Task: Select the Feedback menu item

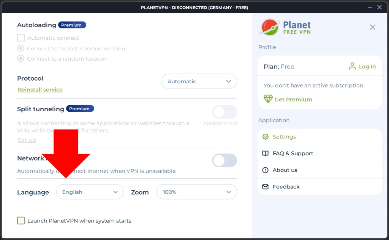Action: (286, 187)
